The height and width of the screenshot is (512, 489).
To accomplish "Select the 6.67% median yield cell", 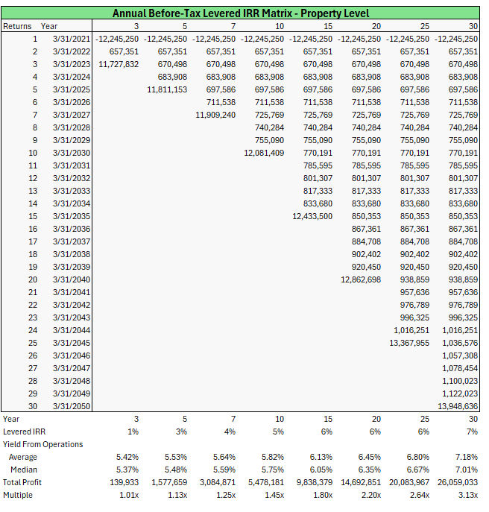I will pos(418,470).
